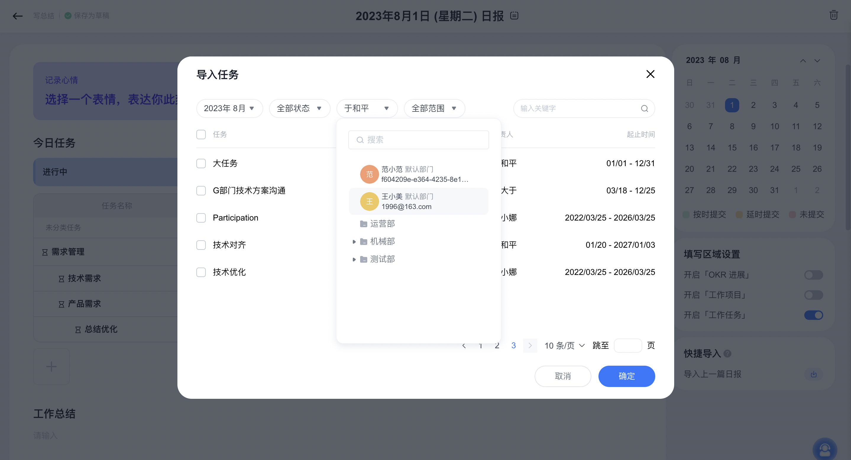851x460 pixels.
Task: Click the hourglass icon beside 总结优化
Action: pos(78,330)
